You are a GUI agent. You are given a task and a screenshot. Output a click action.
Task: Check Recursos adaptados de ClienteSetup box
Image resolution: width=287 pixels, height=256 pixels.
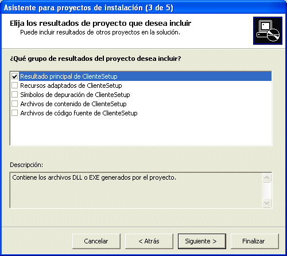(14, 86)
